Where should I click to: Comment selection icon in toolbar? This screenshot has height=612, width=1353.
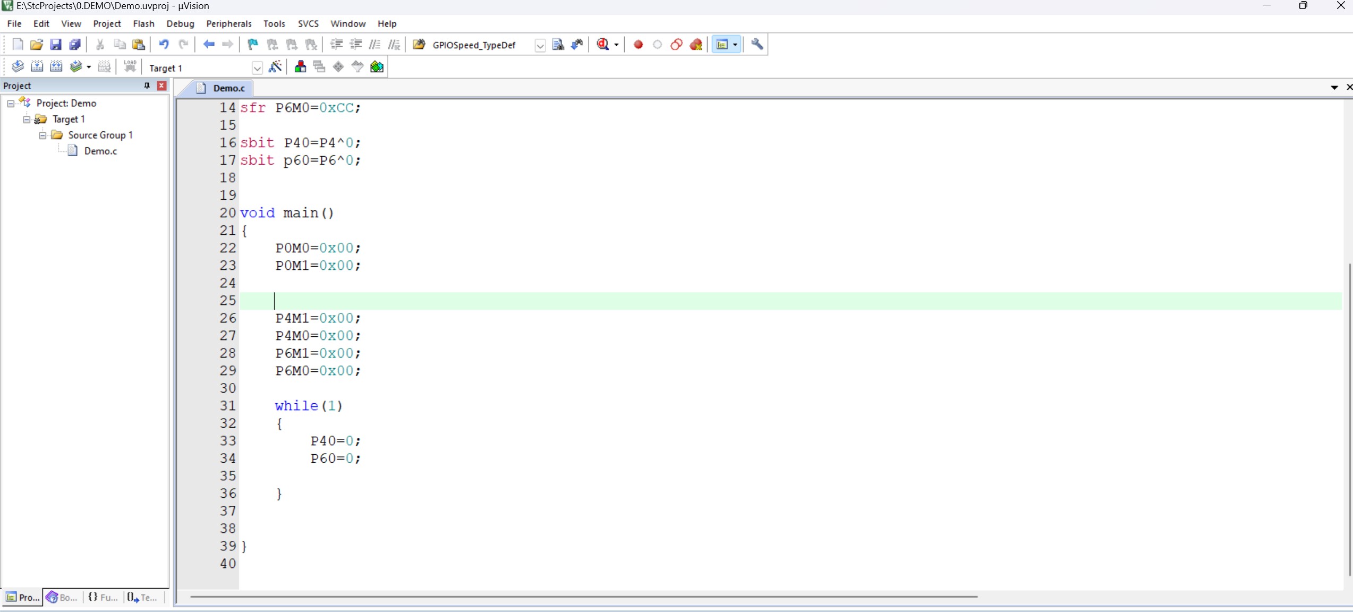(375, 45)
